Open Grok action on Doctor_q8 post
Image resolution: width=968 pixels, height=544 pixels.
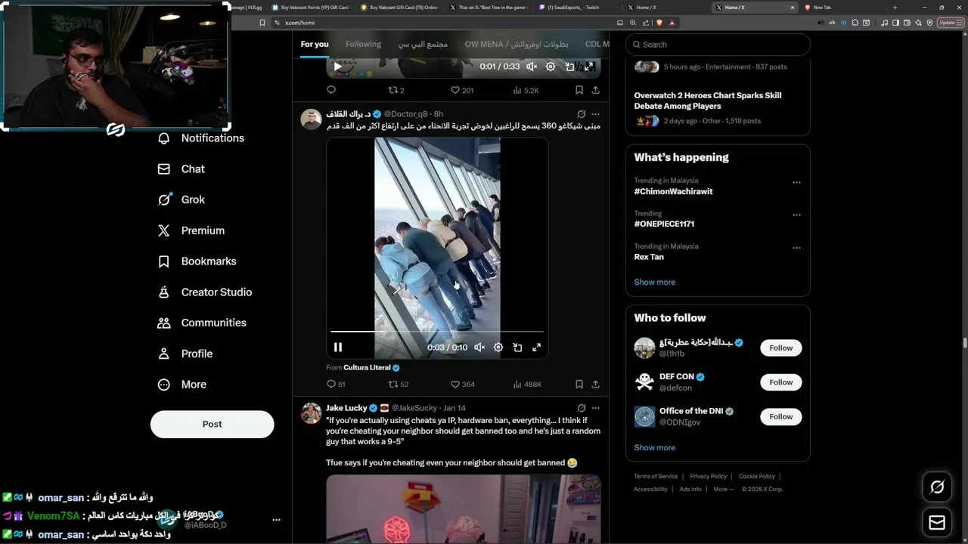[581, 114]
